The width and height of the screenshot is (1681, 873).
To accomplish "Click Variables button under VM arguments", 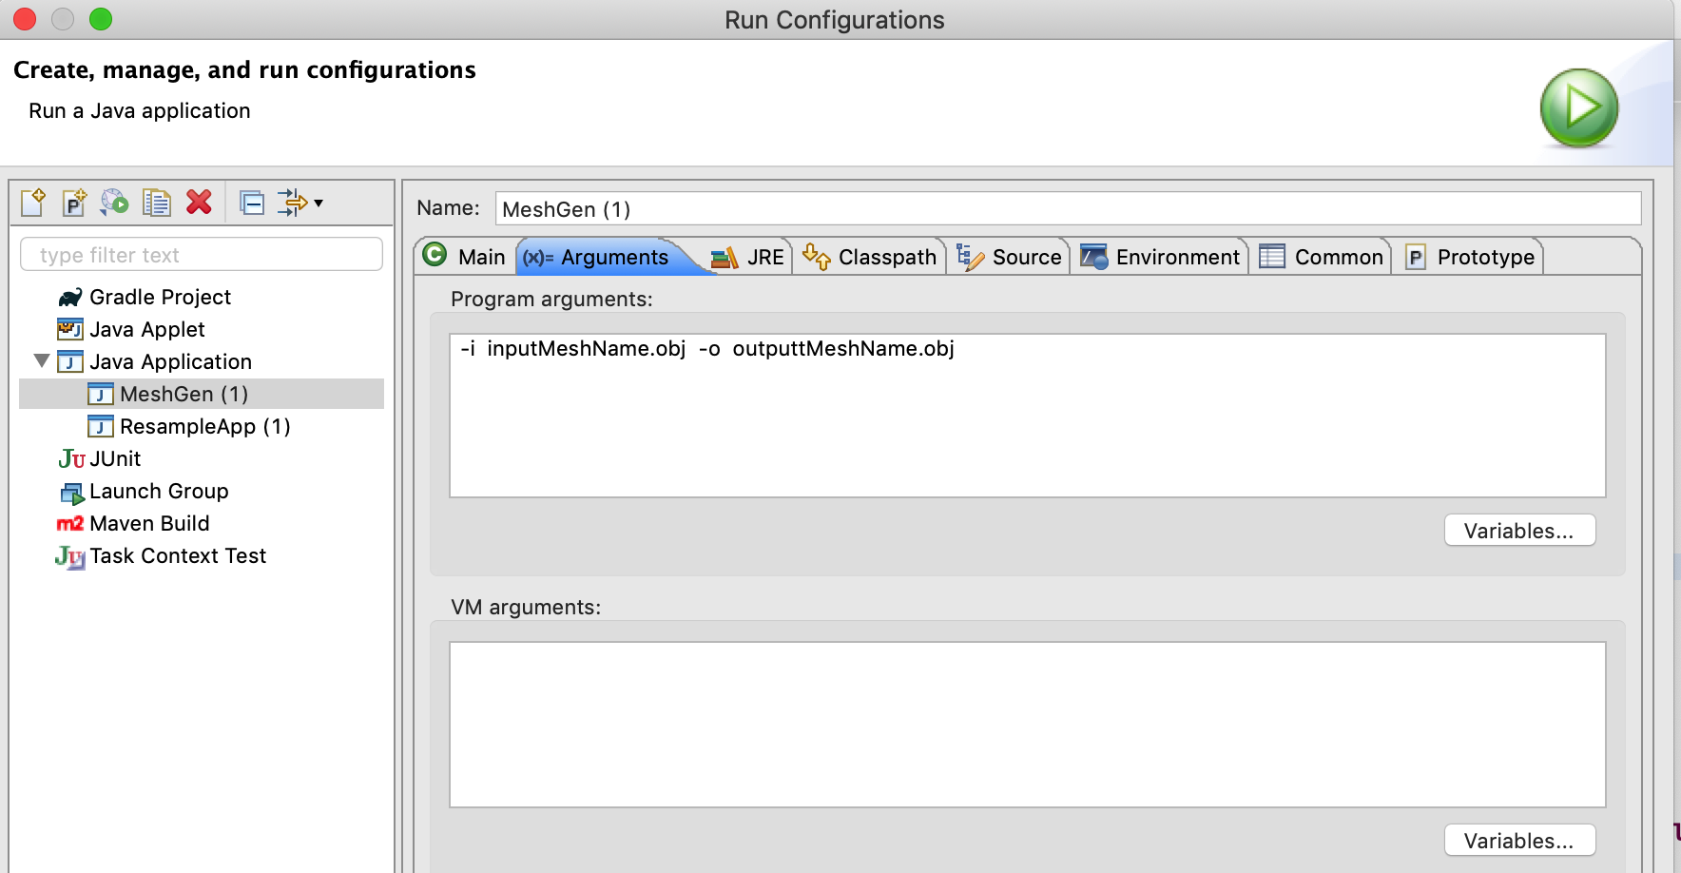I will tap(1518, 841).
